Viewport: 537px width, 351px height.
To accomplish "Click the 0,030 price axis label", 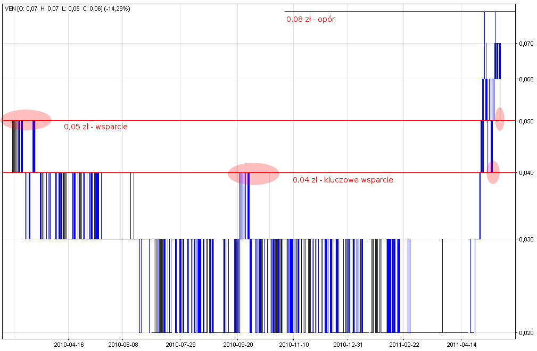I will (526, 239).
